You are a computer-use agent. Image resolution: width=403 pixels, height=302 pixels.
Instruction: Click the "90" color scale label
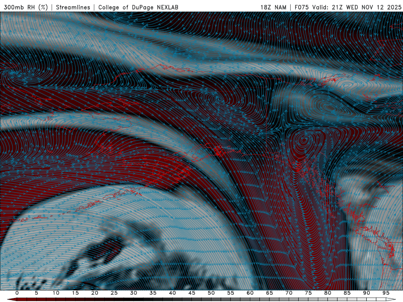pos(366,293)
